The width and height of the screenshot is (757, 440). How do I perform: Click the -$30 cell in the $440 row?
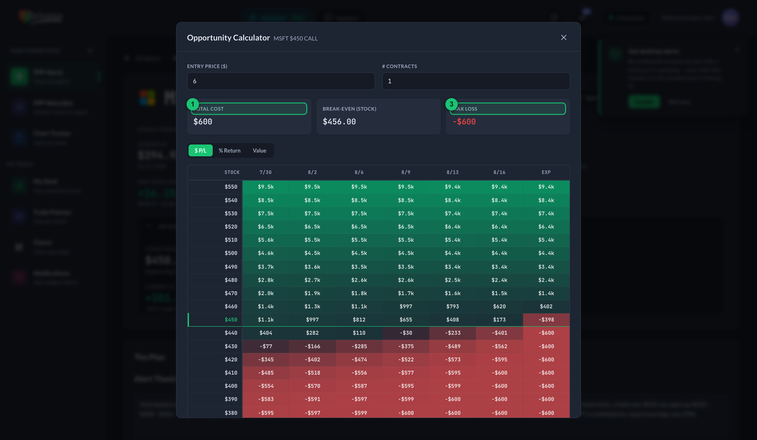pyautogui.click(x=406, y=333)
